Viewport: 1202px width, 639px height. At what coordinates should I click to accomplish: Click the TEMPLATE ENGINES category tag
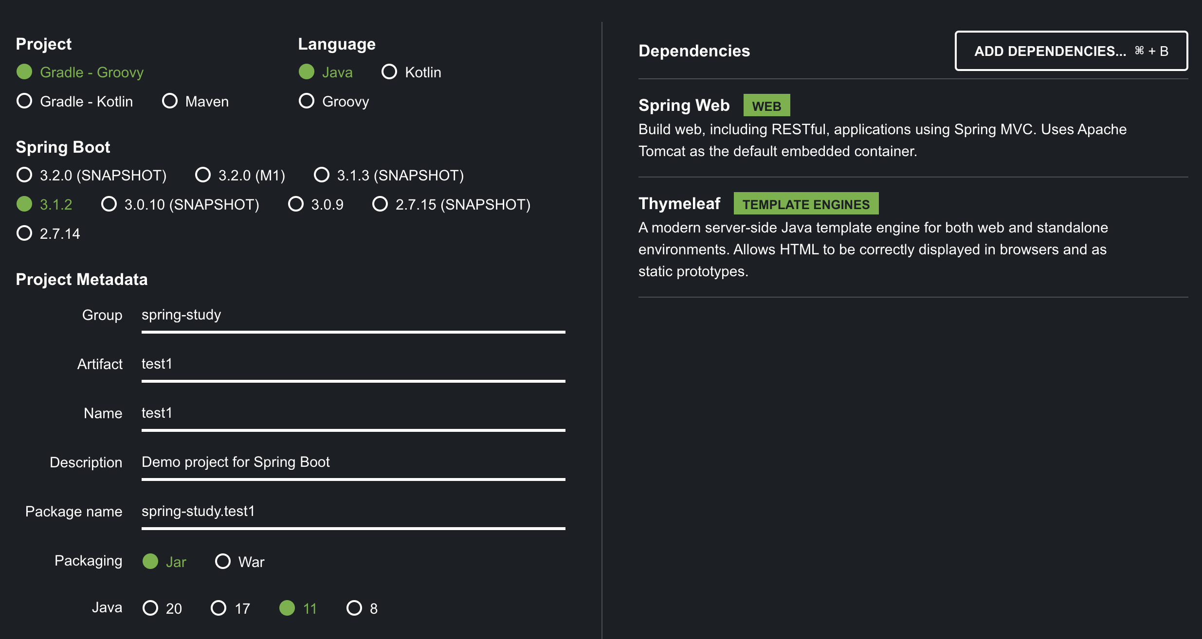pos(806,204)
